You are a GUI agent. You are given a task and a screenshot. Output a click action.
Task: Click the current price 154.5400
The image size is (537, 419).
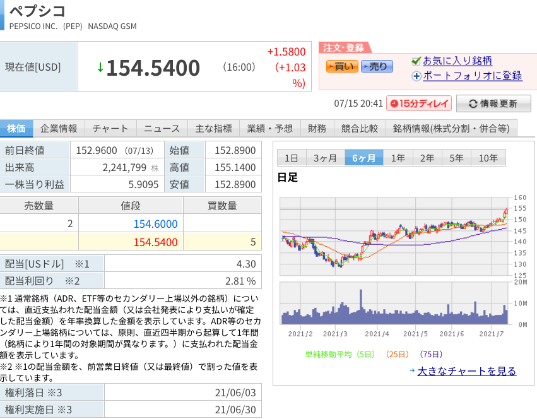pyautogui.click(x=153, y=68)
